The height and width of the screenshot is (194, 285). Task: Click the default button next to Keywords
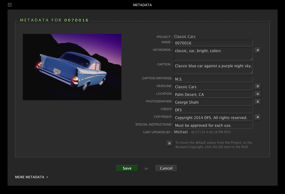(x=258, y=50)
